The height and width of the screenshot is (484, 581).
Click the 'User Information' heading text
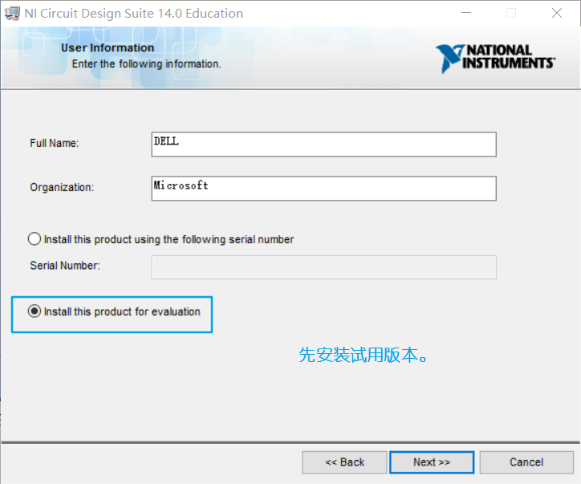click(x=108, y=48)
